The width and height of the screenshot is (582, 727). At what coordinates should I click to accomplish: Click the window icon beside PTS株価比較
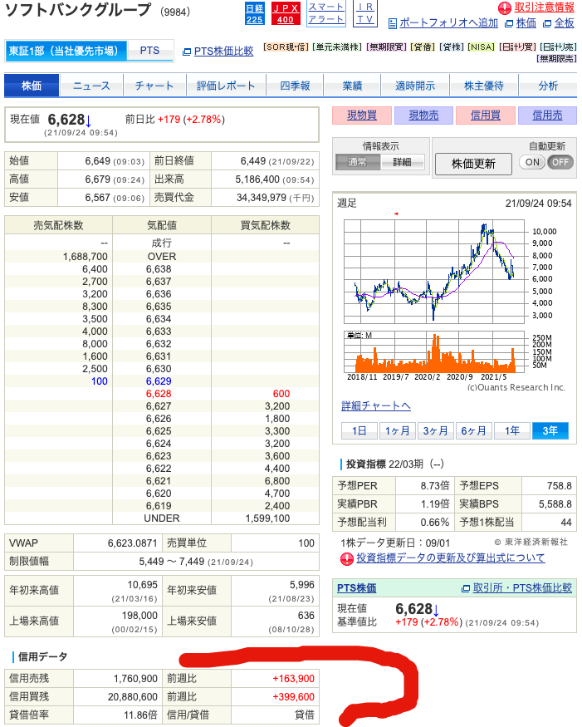point(187,52)
